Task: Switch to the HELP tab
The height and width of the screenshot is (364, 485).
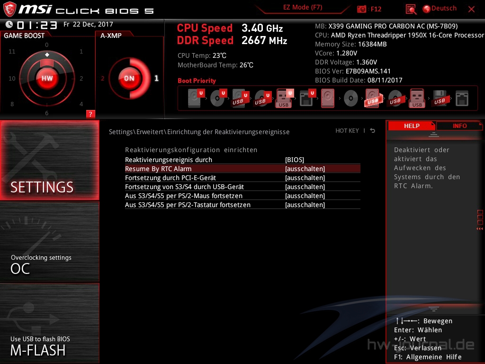Action: click(412, 126)
